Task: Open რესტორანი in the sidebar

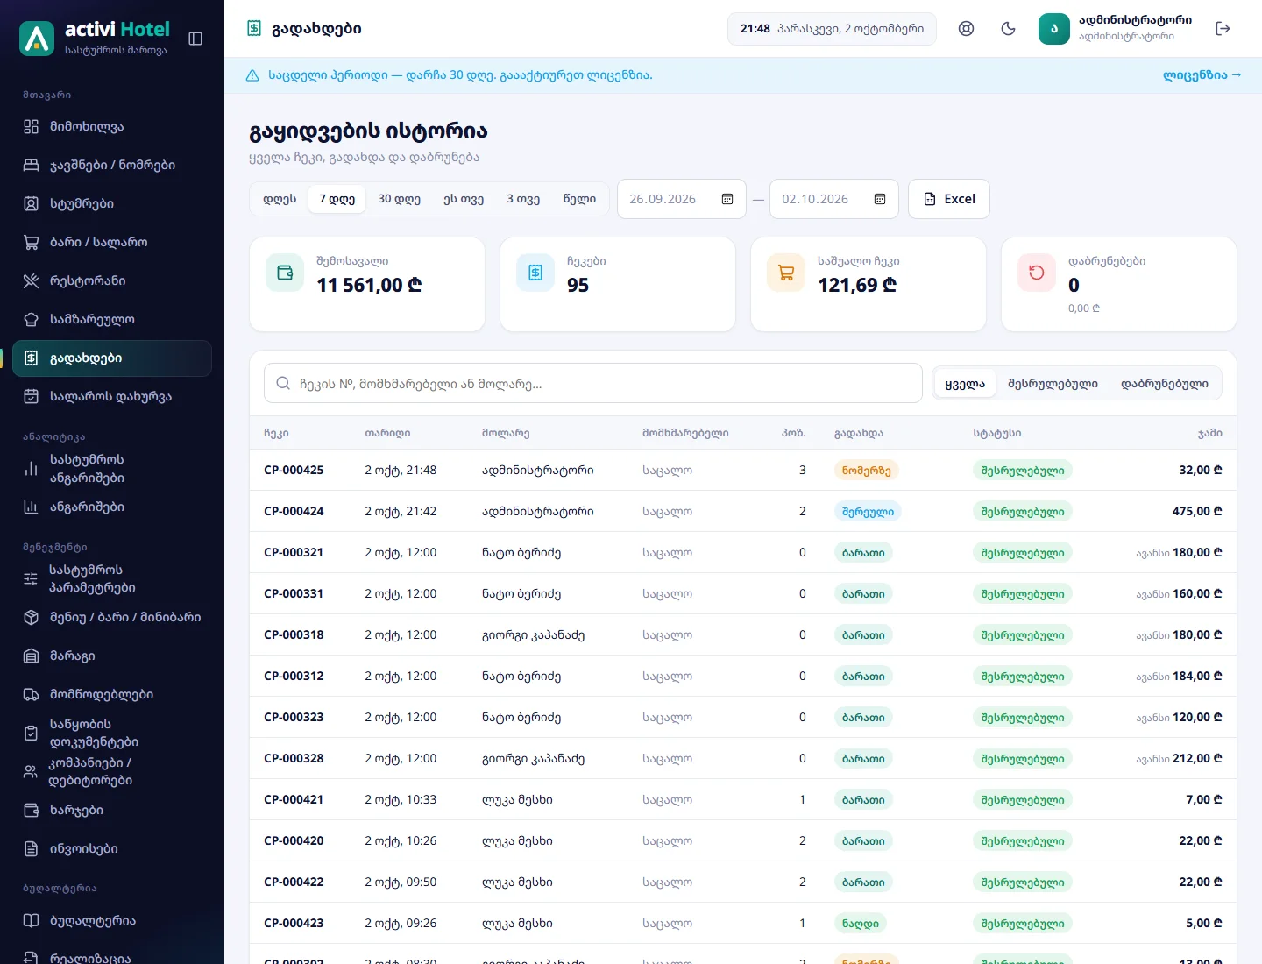Action: click(x=112, y=280)
